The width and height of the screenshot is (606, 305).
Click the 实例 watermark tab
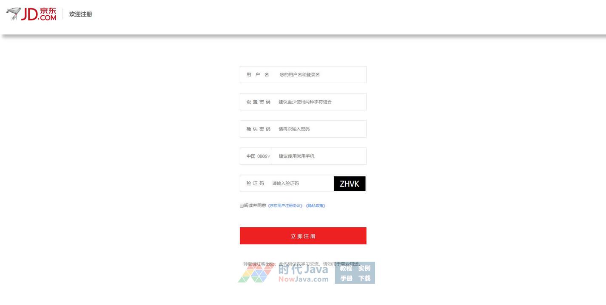(364, 268)
